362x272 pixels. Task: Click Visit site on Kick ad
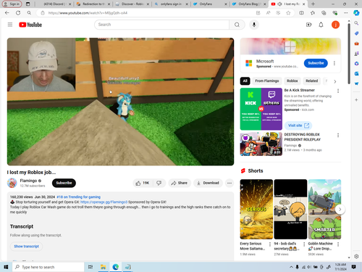[x=298, y=125]
